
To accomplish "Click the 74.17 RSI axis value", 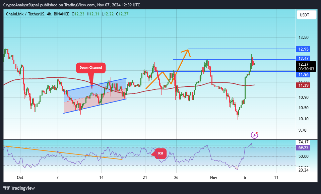I will coord(303,142).
